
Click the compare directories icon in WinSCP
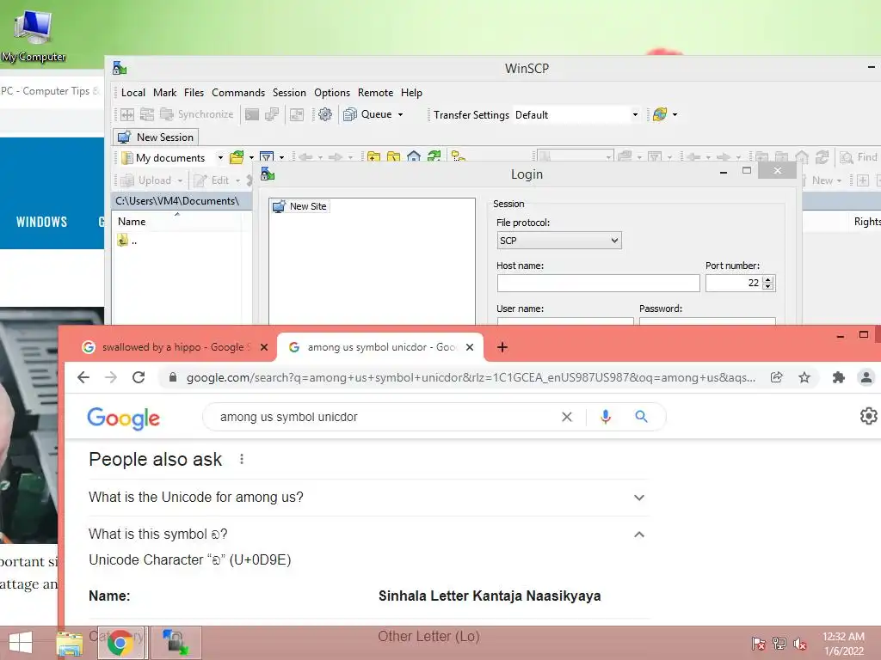[127, 114]
